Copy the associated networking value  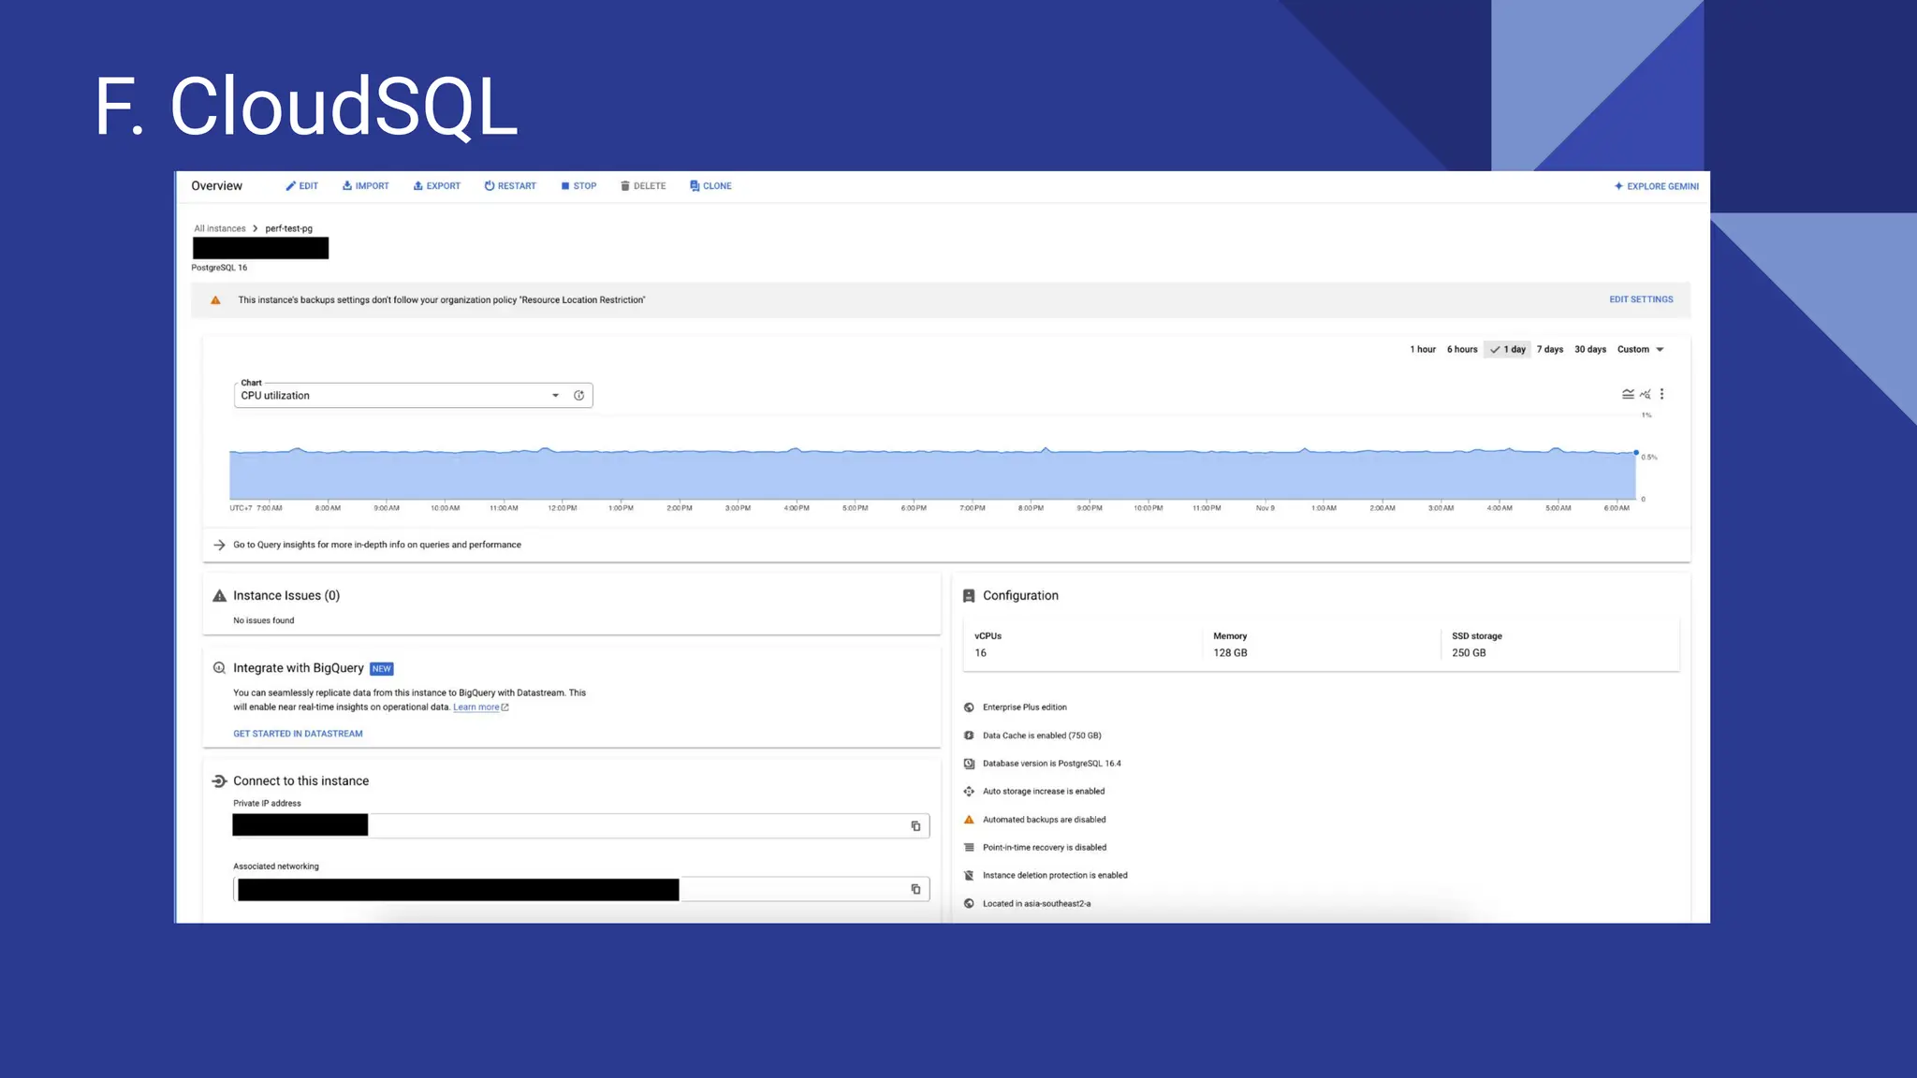coord(915,890)
